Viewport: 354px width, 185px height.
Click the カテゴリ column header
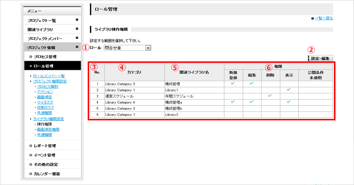click(134, 72)
